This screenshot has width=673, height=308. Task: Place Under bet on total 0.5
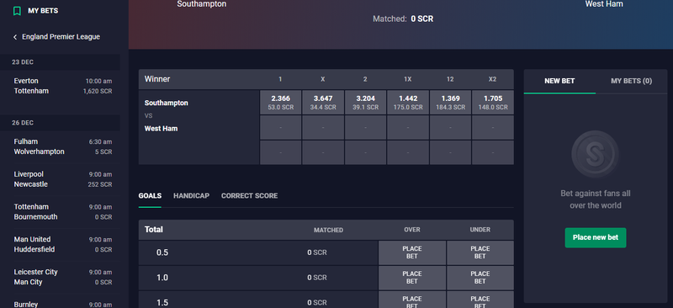[x=480, y=252]
